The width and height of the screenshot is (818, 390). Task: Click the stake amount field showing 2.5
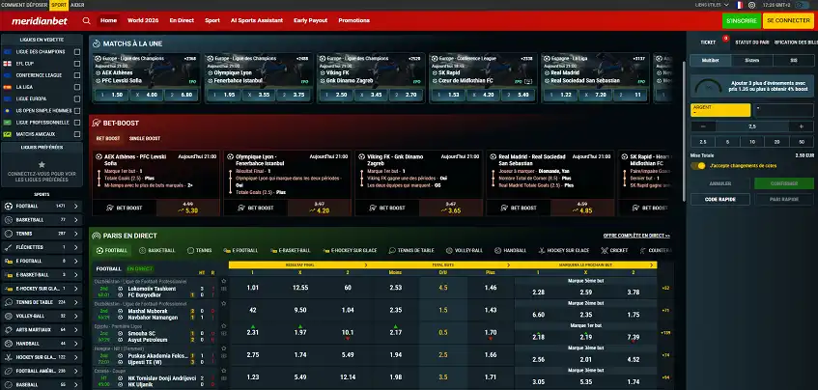click(x=752, y=126)
